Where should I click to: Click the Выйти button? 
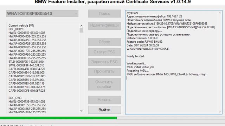(x=104, y=110)
